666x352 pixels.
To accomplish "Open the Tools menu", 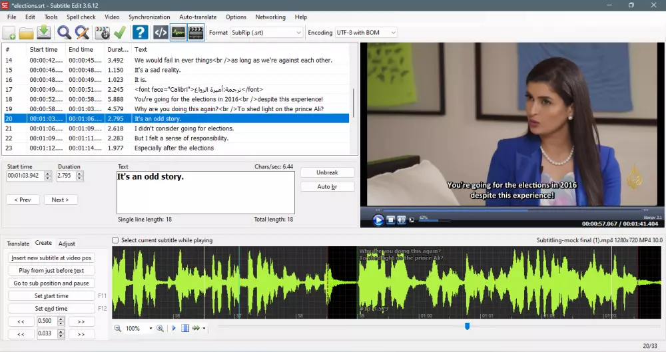I will coord(51,17).
